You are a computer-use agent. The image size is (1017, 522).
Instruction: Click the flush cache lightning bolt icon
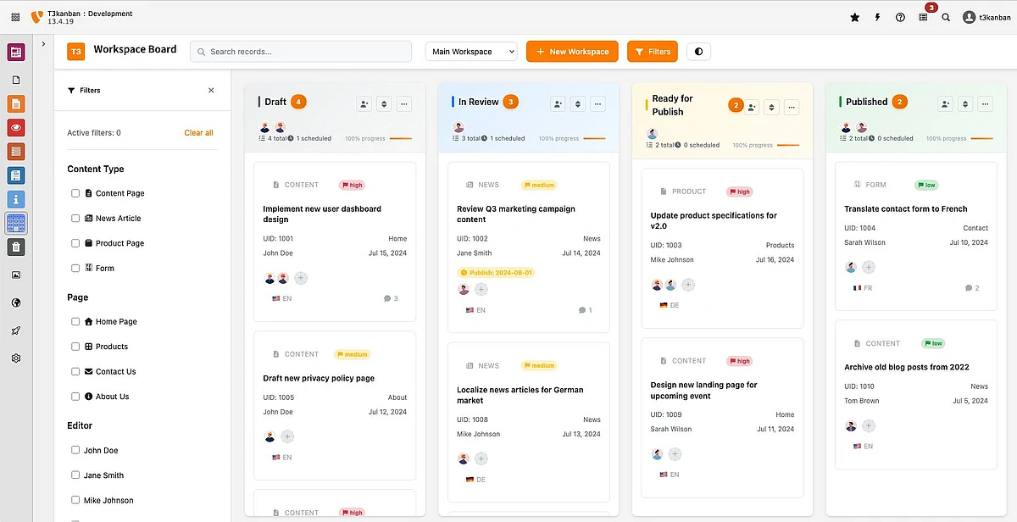[x=877, y=17]
